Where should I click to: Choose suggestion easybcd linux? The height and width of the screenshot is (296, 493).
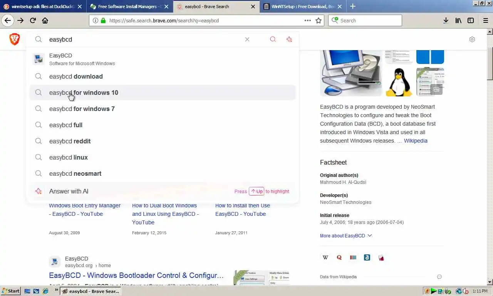[163, 157]
